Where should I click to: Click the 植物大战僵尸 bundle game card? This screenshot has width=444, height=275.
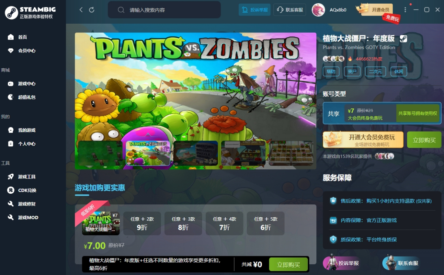pyautogui.click(x=101, y=223)
